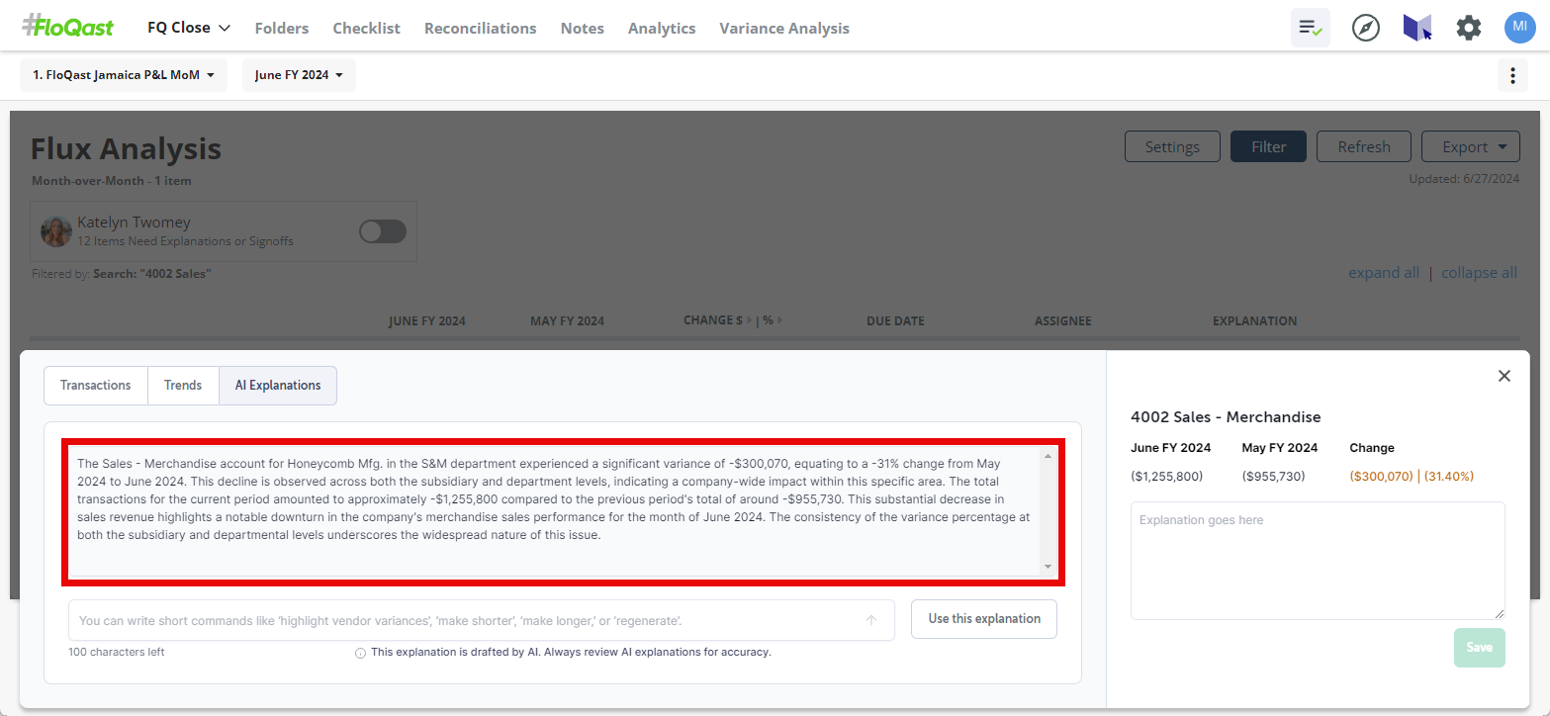The height and width of the screenshot is (716, 1550).
Task: Open the FloQast Jamaica P&L MoM dropdown
Action: pos(123,75)
